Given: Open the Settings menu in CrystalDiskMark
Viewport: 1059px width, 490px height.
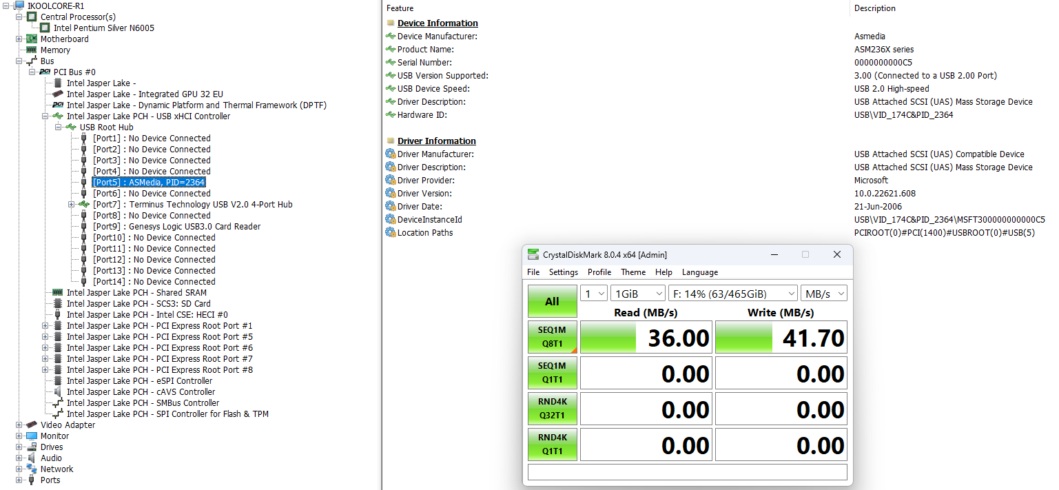Looking at the screenshot, I should [564, 272].
